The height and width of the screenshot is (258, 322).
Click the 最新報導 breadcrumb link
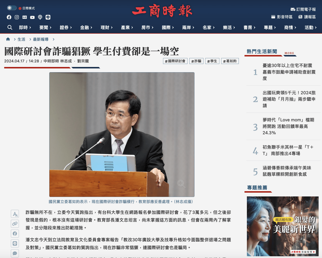[41, 39]
